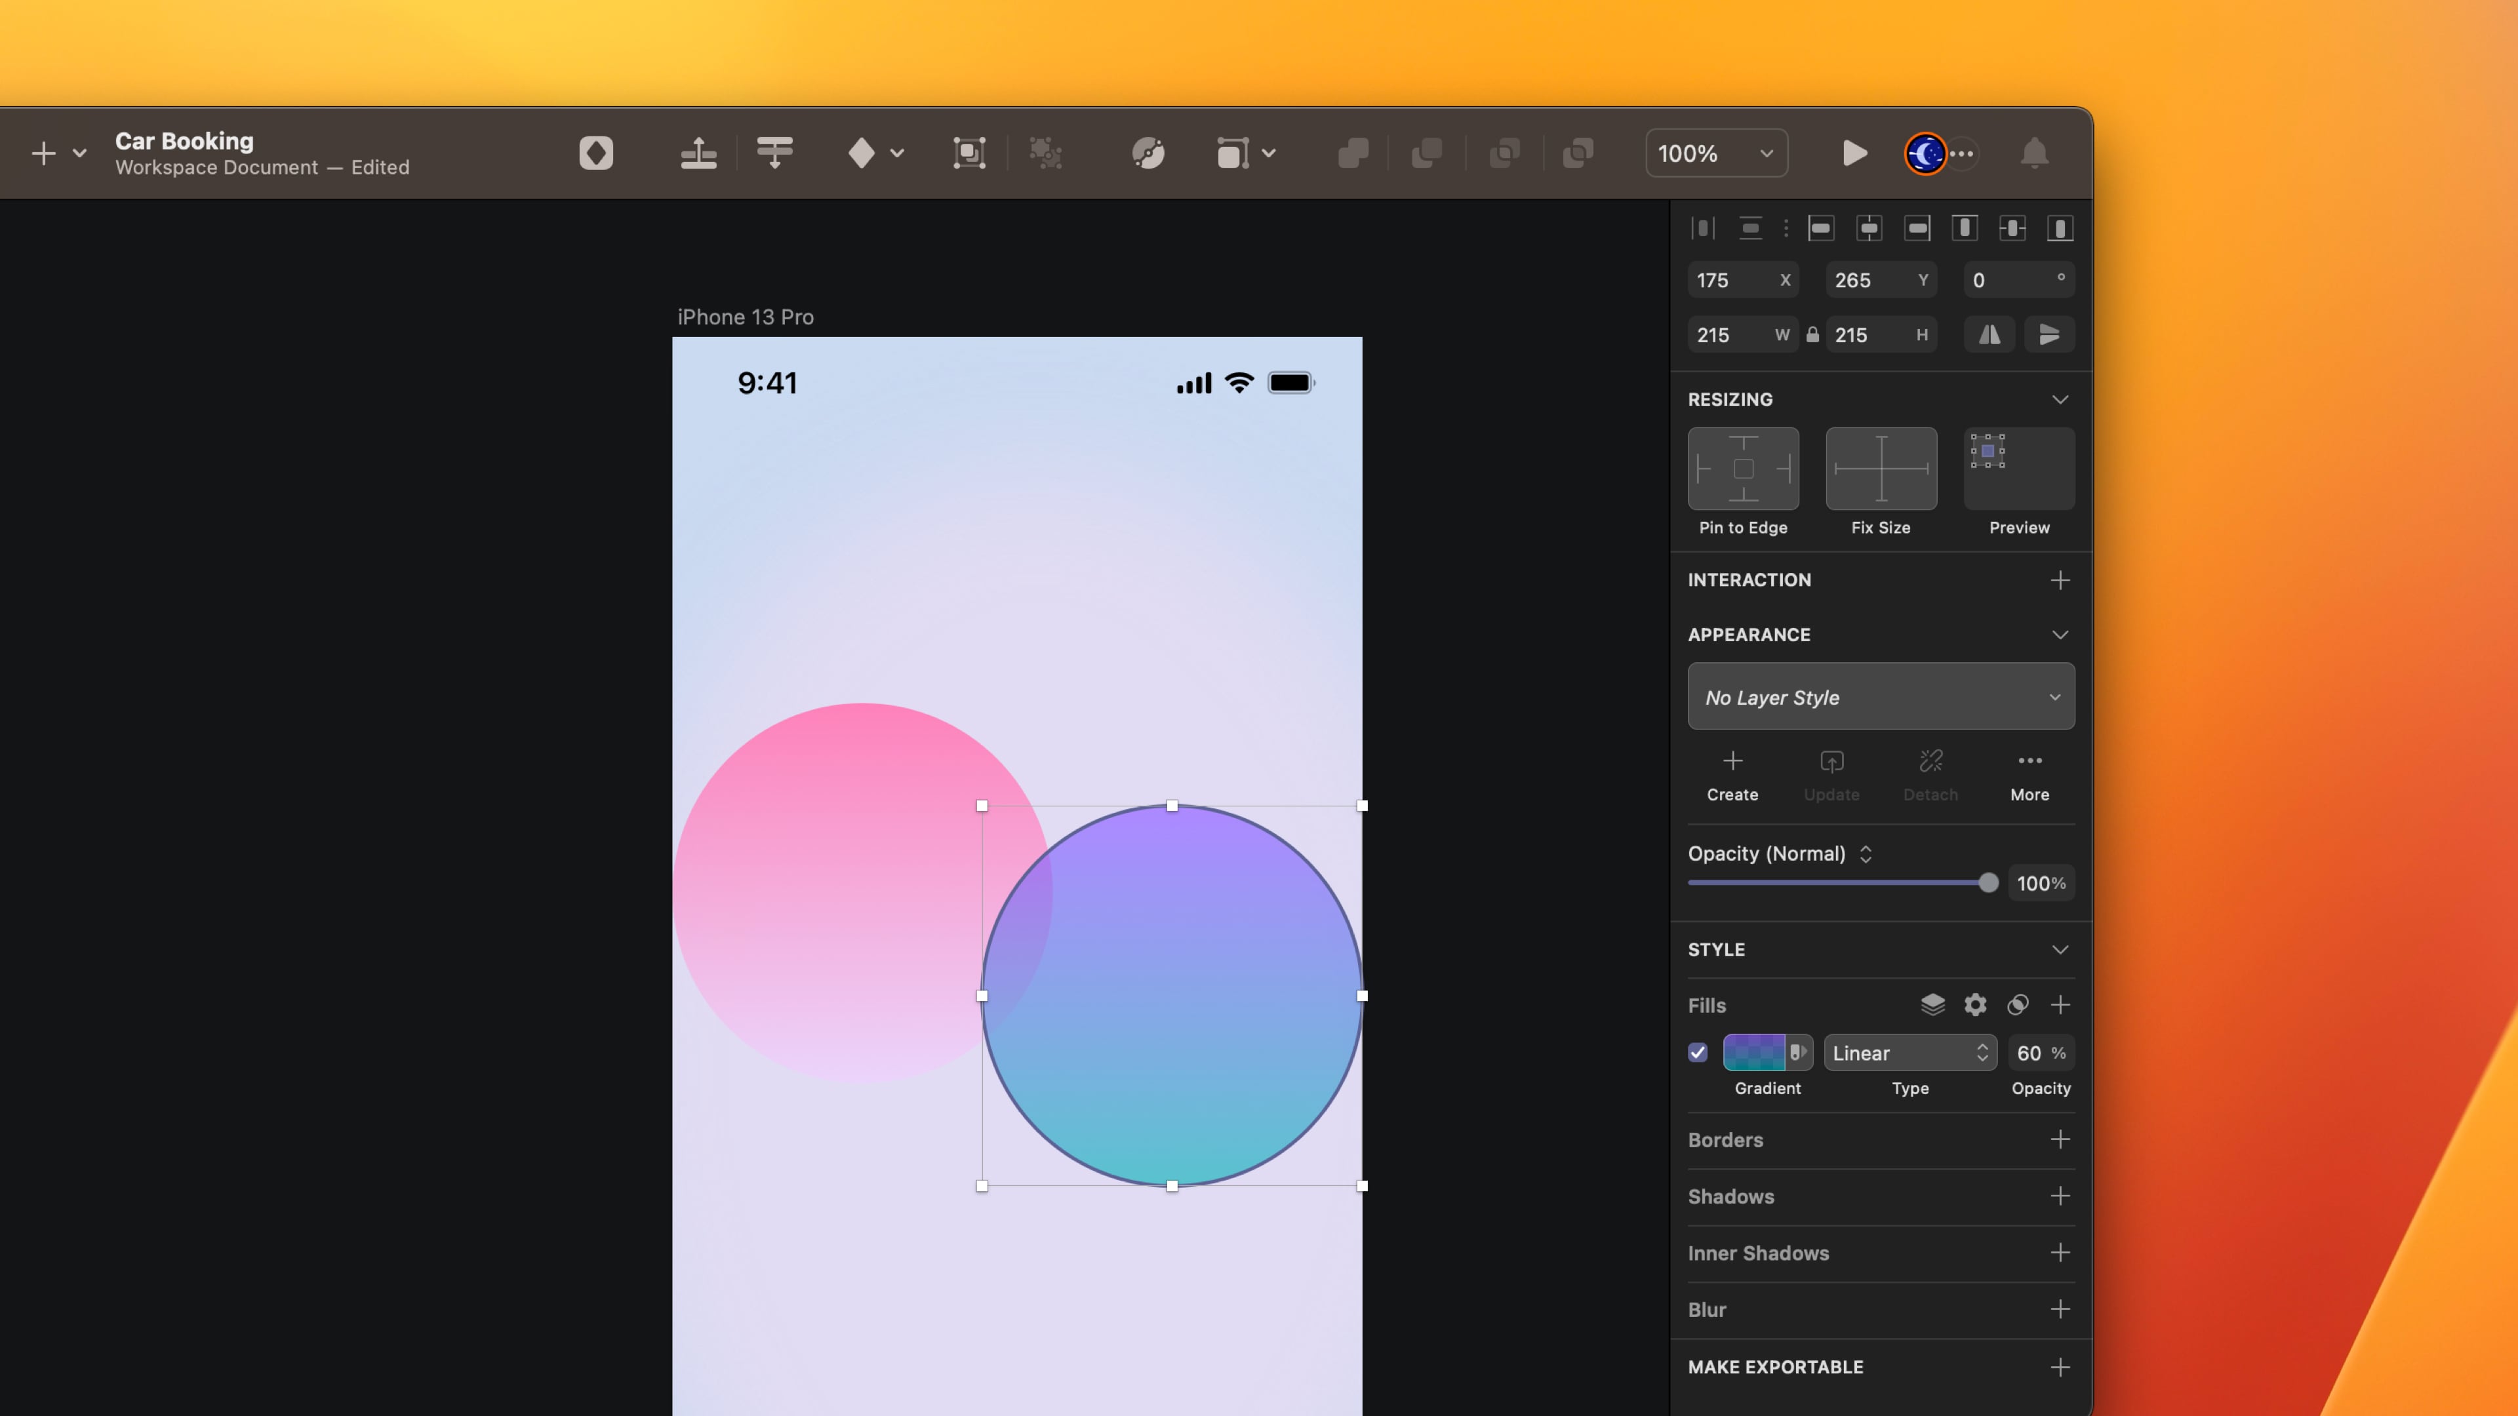Screen dimensions: 2518x1416
Task: Click the Union boolean operation icon
Action: [x=1353, y=153]
